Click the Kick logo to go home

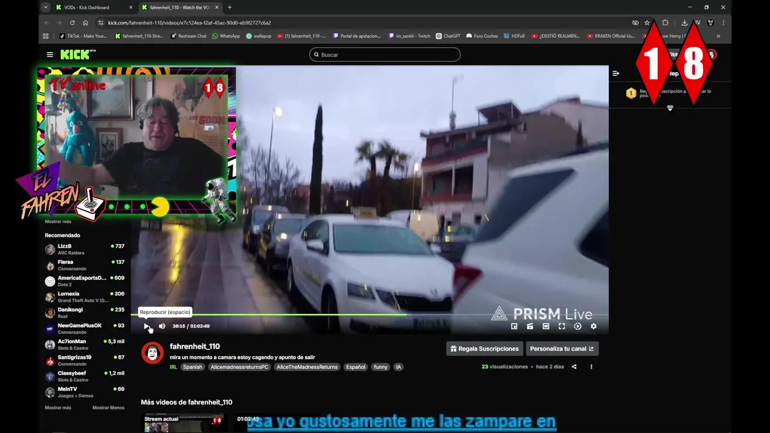pyautogui.click(x=78, y=55)
